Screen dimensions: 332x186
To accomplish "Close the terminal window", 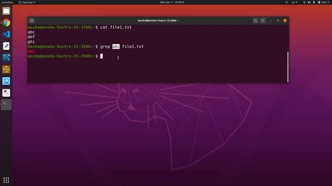I will [285, 21].
